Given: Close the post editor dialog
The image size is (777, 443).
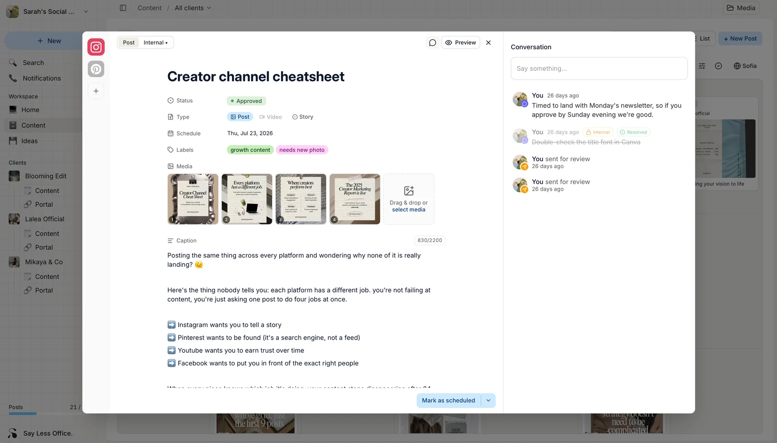Looking at the screenshot, I should [x=489, y=43].
